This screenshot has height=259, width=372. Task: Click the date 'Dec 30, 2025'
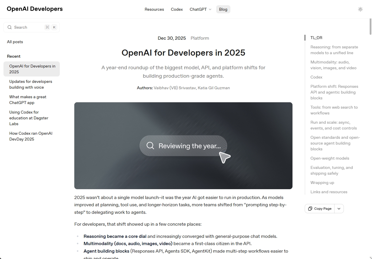(172, 38)
